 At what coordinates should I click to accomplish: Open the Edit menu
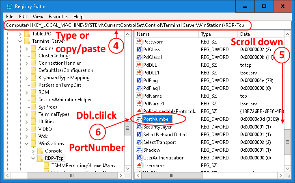tap(23, 17)
